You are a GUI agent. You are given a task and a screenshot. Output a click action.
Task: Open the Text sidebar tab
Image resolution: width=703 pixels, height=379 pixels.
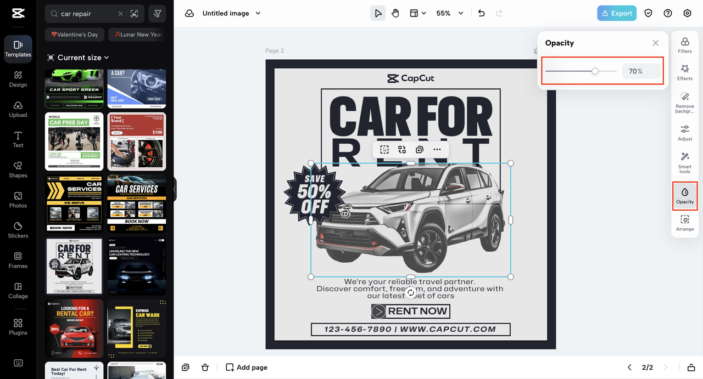click(x=18, y=139)
